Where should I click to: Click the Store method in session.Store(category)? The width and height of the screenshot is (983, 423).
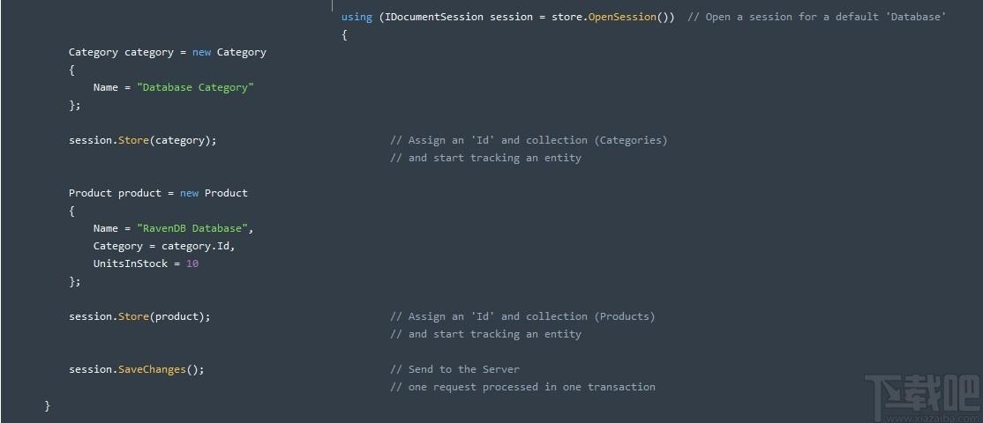pos(133,140)
